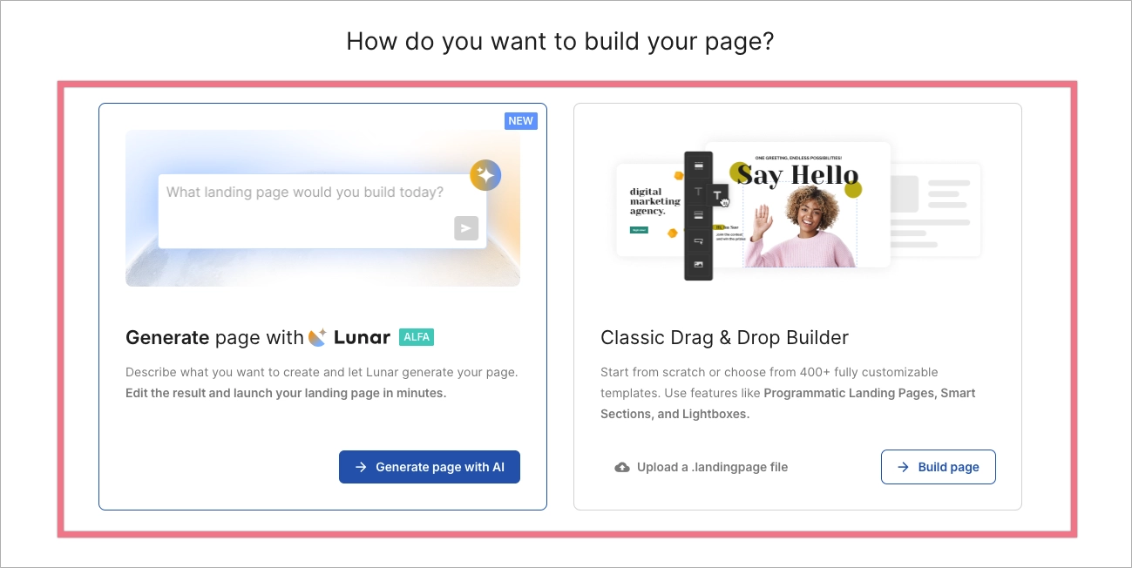Image resolution: width=1132 pixels, height=568 pixels.
Task: Click 'digital marketing agency.' text in preview
Action: click(x=654, y=201)
